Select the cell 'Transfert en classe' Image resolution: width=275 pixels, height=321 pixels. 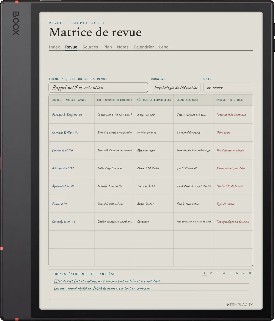(x=114, y=186)
